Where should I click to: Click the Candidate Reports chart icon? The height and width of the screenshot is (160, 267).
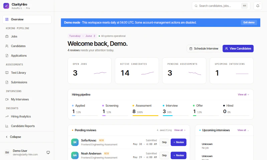tap(7, 126)
